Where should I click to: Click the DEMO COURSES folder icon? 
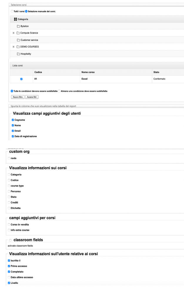18,47
